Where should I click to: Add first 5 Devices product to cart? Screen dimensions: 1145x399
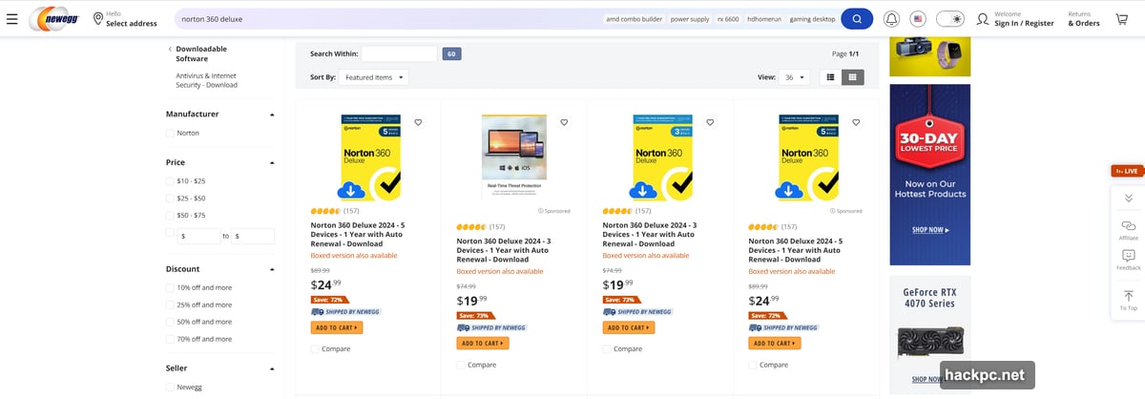click(337, 327)
